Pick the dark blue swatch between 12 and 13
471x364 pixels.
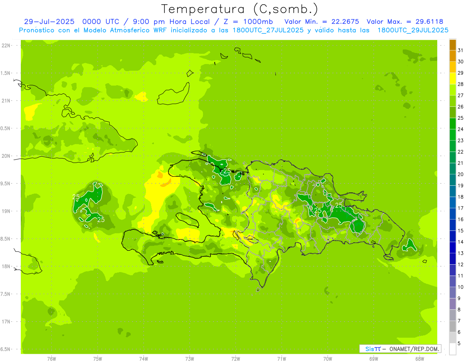453,259
